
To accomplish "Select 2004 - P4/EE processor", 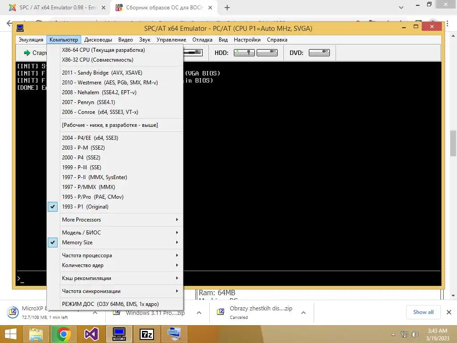I will point(115,138).
